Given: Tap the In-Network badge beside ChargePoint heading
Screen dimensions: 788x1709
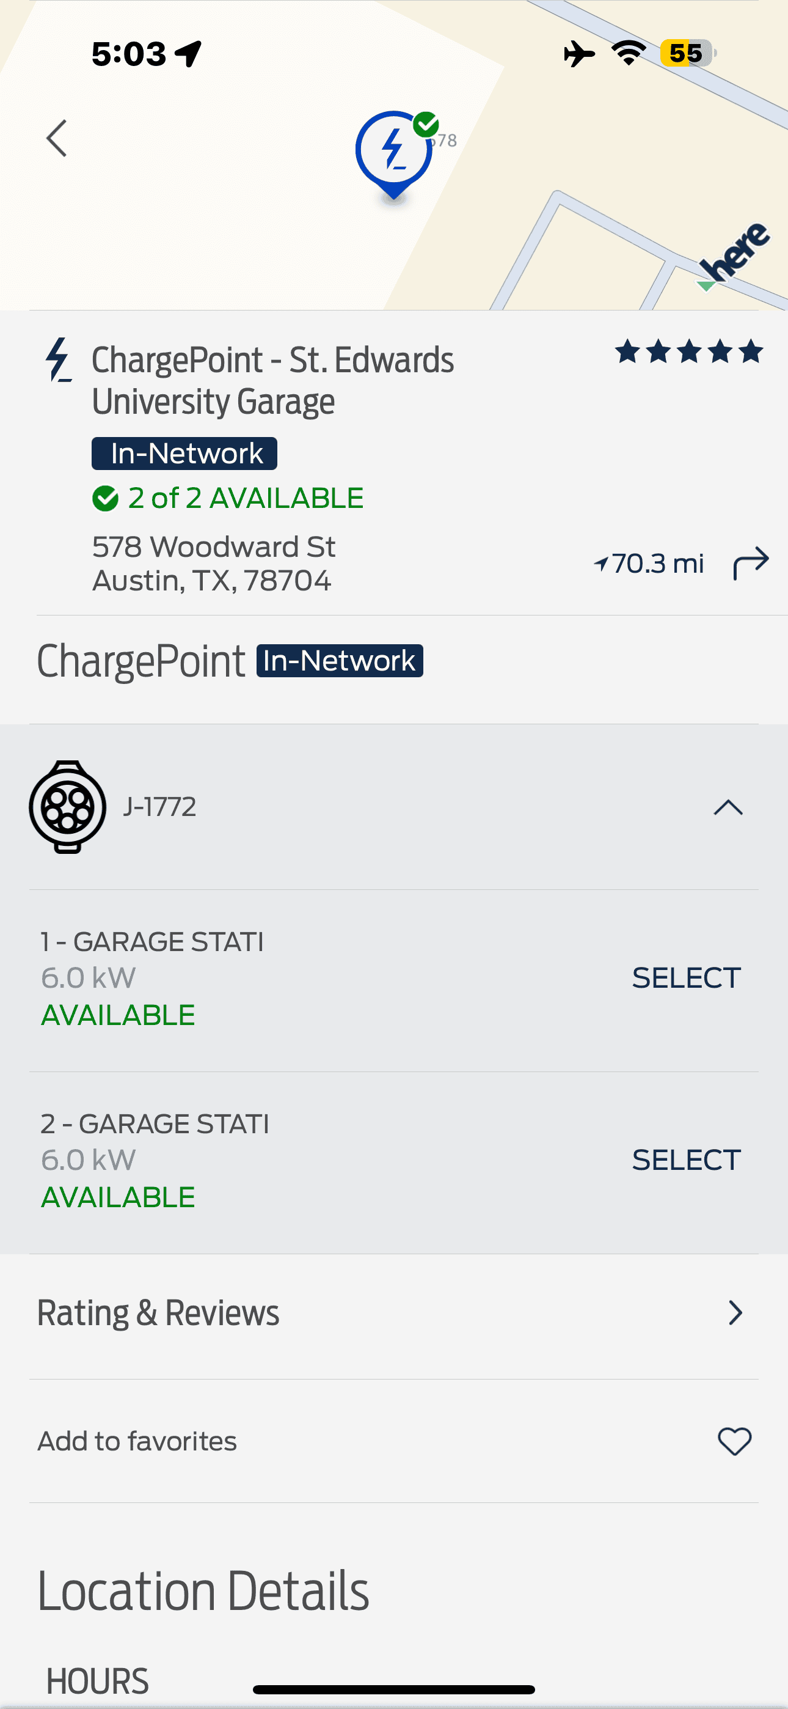Looking at the screenshot, I should click(340, 661).
